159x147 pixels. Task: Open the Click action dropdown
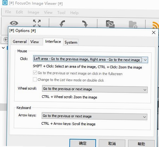click(90, 59)
